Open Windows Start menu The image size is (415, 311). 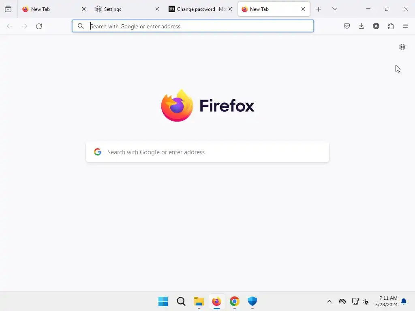[163, 301]
